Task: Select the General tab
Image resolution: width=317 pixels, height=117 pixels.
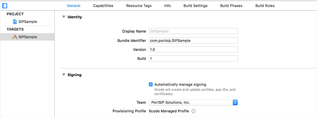Action: click(x=74, y=6)
